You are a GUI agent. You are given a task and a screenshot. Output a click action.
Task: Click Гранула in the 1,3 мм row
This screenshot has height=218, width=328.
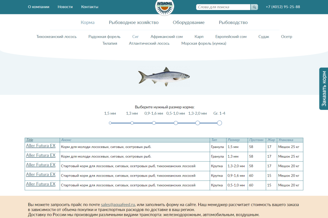[217, 157]
